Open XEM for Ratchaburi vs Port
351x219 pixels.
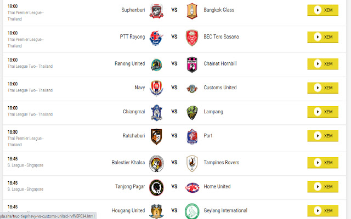coord(322,136)
